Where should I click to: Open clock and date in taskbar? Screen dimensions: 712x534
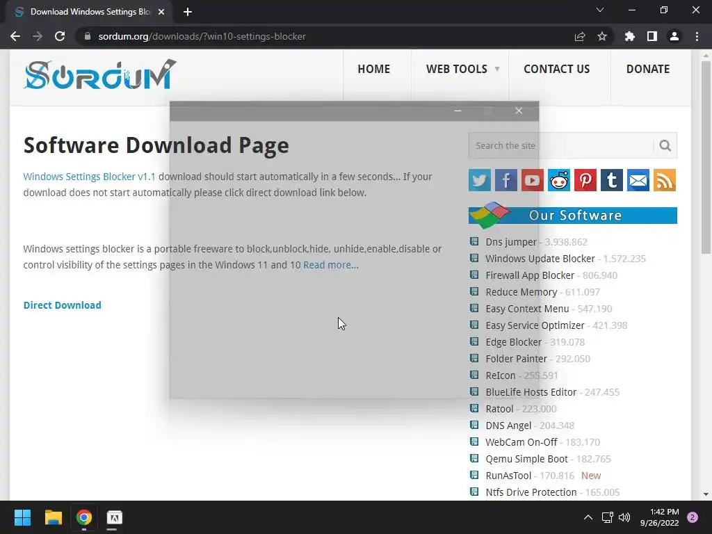coord(659,517)
